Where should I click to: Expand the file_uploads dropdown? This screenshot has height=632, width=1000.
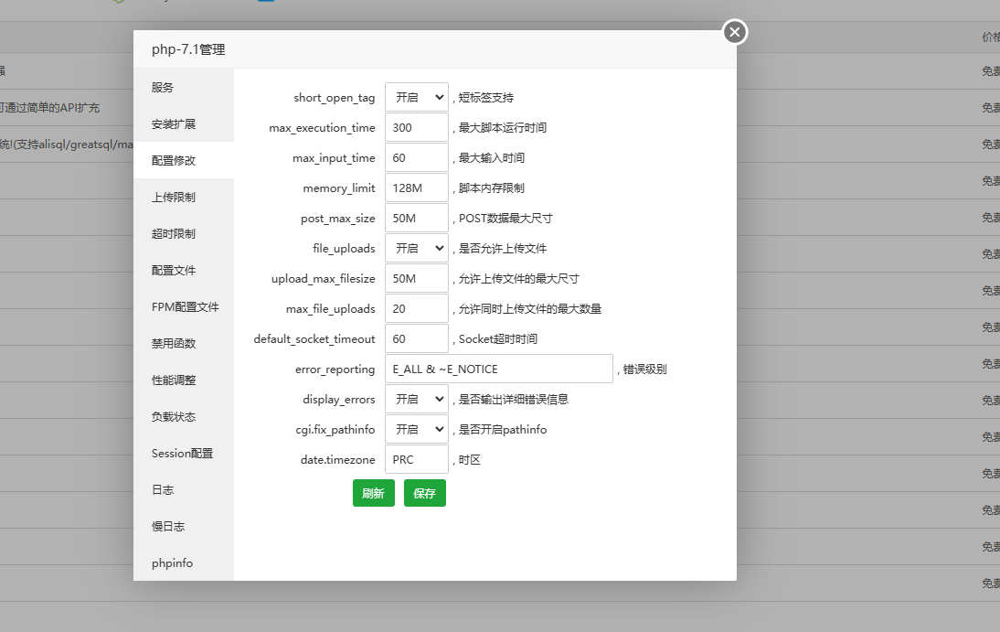coord(417,249)
